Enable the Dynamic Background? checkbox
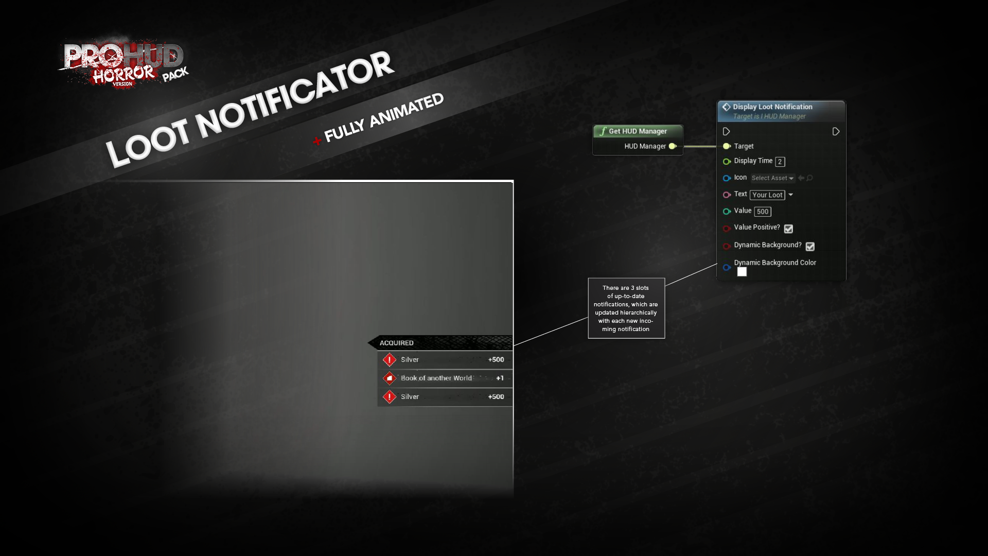This screenshot has width=988, height=556. [810, 246]
